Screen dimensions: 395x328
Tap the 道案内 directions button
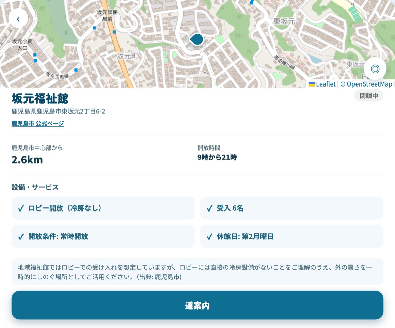point(197,305)
